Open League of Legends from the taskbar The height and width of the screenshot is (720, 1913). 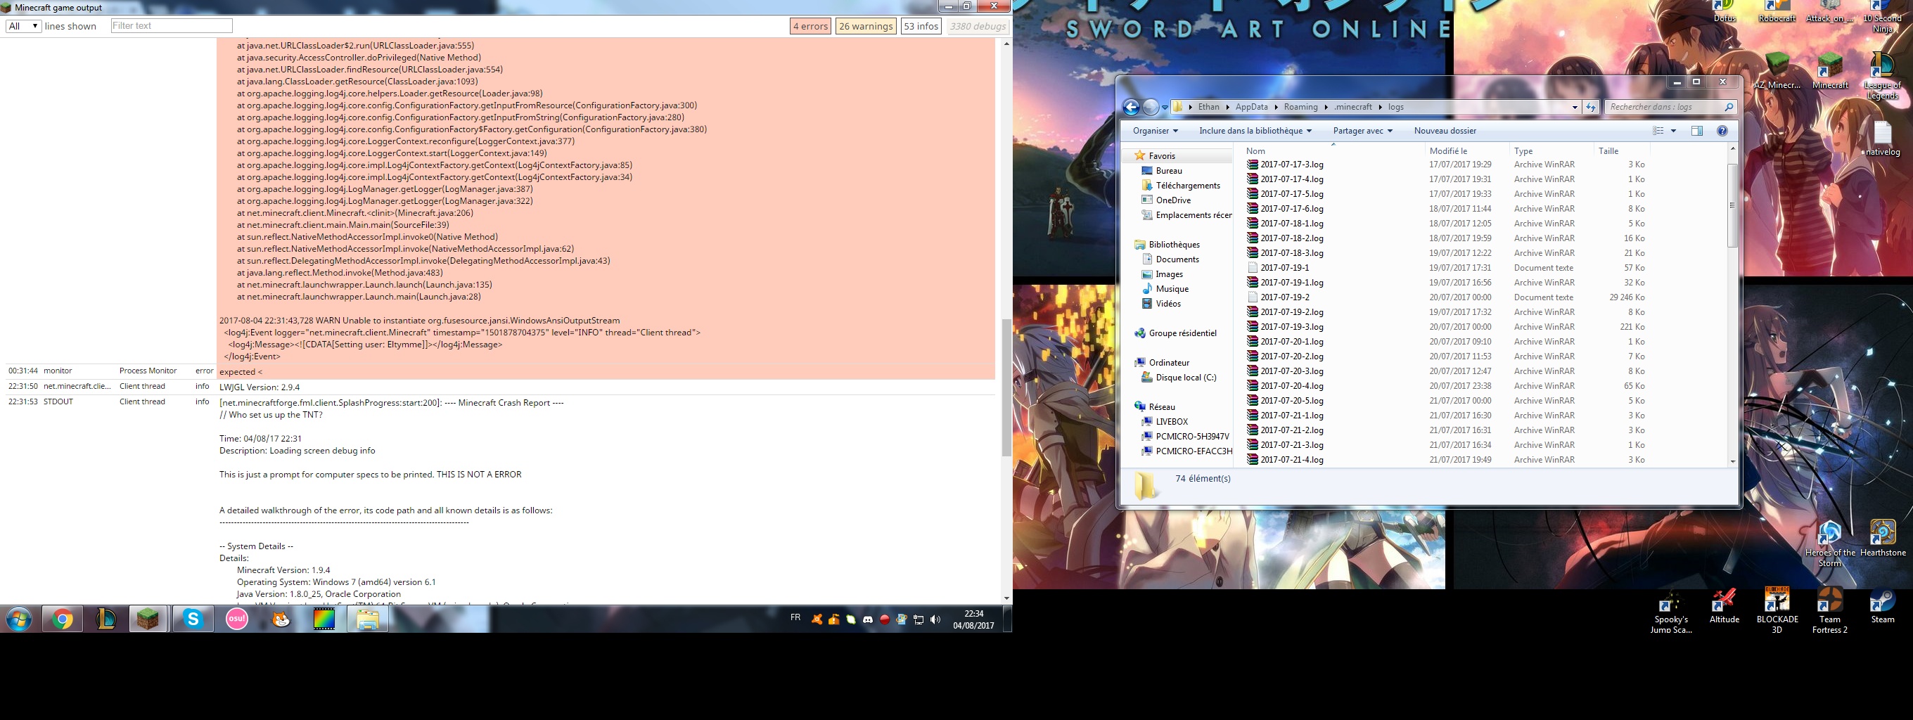(105, 619)
